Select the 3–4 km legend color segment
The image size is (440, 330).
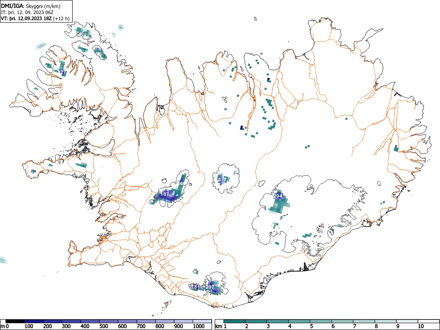(x=278, y=321)
